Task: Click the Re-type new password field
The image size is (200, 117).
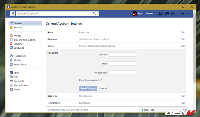Action: (x=123, y=73)
